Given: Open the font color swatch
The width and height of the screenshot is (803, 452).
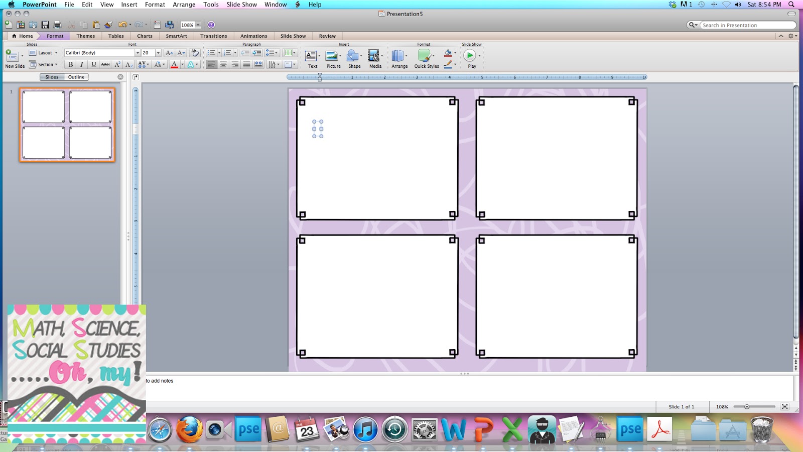Looking at the screenshot, I should coord(174,64).
